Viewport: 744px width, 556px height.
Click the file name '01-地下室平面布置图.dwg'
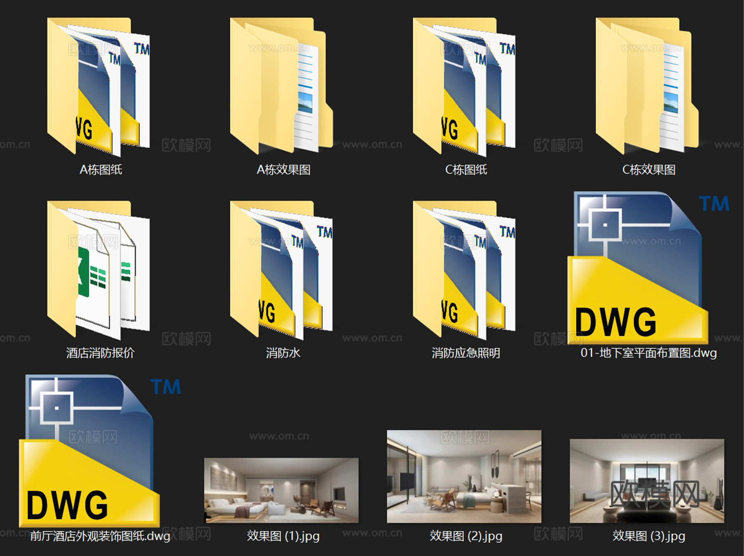pos(649,353)
